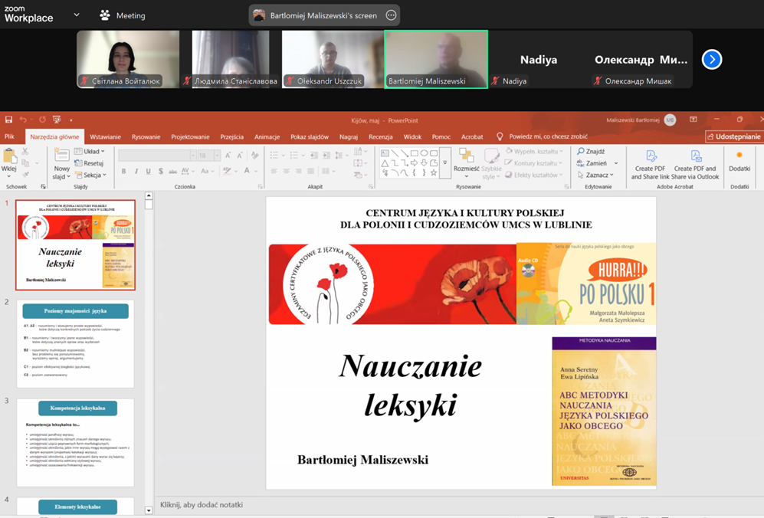Open the Pokaz slajdów tab

[x=310, y=137]
